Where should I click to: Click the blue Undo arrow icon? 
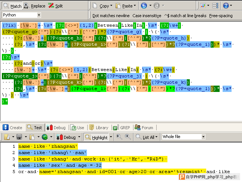coord(144,6)
